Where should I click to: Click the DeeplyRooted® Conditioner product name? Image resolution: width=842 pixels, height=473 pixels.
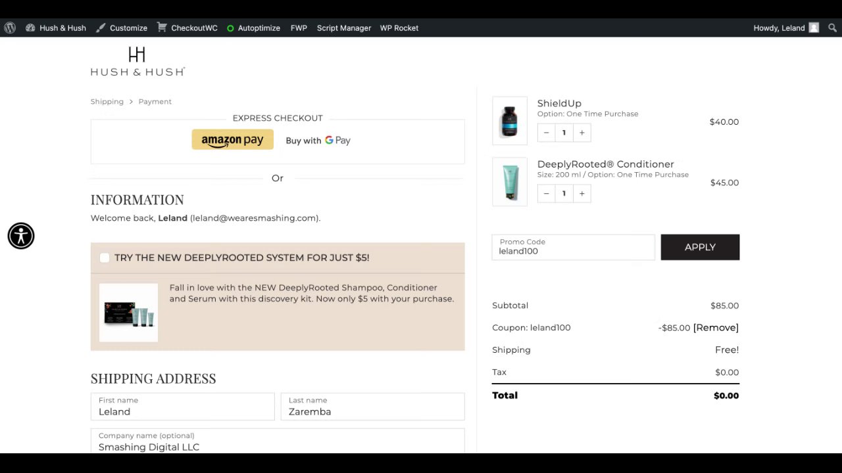click(x=605, y=164)
